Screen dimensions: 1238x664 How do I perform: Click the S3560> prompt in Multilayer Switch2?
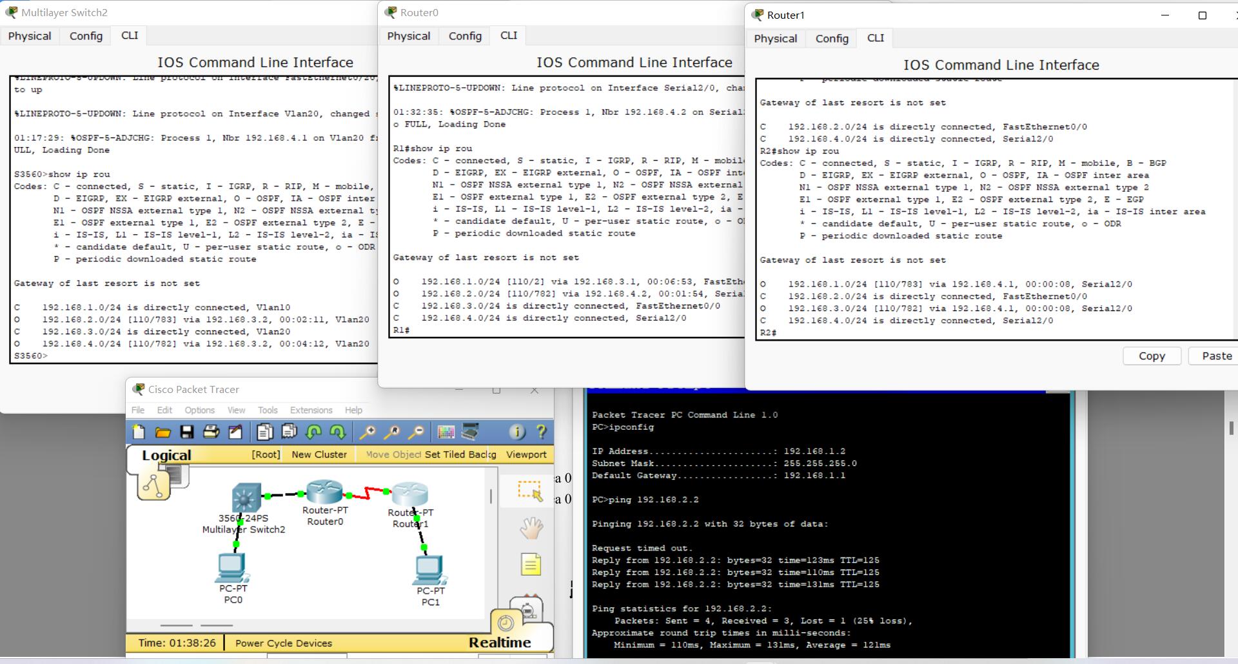pyautogui.click(x=31, y=356)
